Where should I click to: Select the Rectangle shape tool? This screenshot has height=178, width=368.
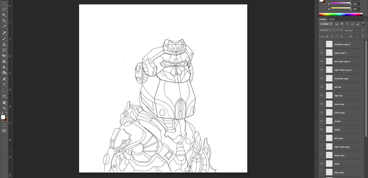pyautogui.click(x=4, y=96)
